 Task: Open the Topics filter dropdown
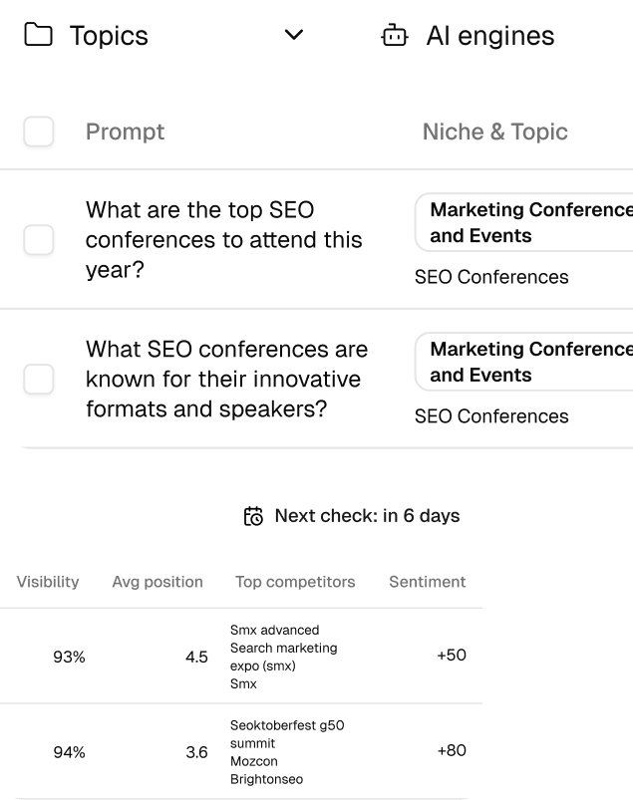pos(165,36)
